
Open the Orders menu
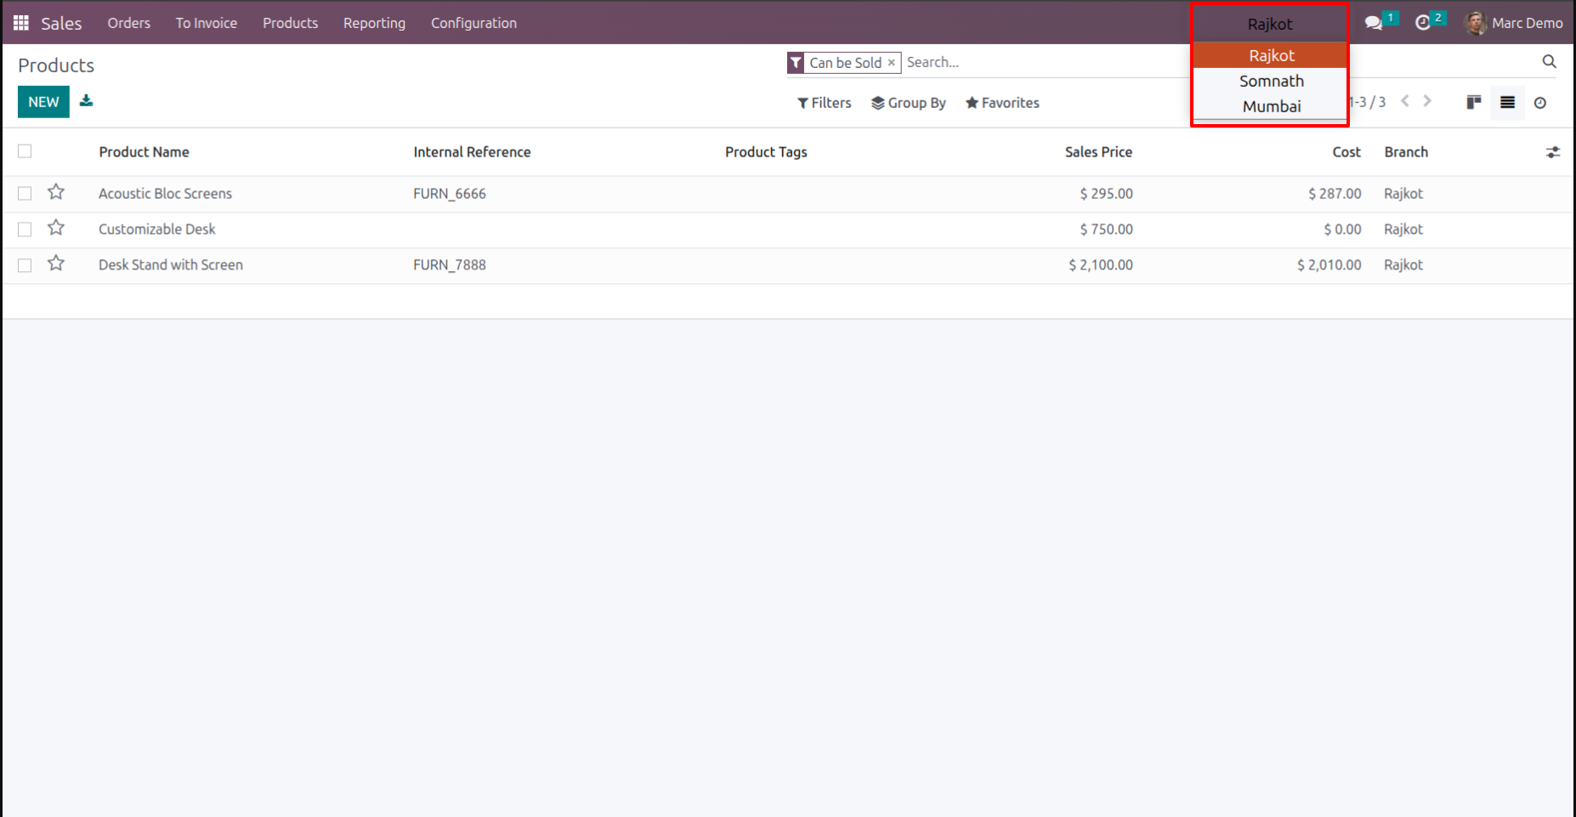(129, 23)
